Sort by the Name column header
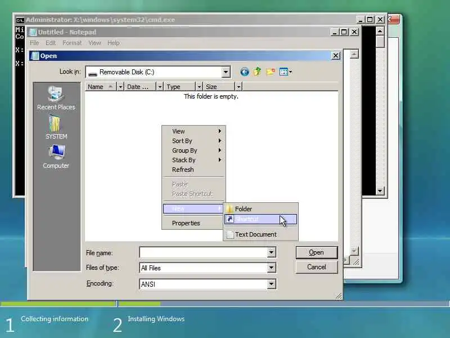 (101, 87)
